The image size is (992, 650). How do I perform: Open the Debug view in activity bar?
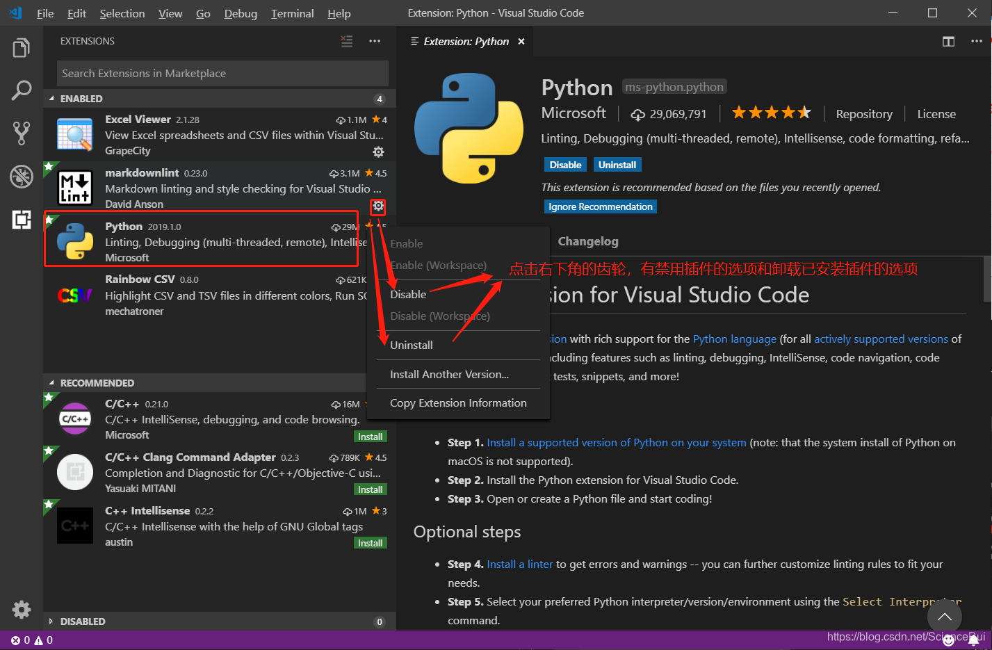22,177
